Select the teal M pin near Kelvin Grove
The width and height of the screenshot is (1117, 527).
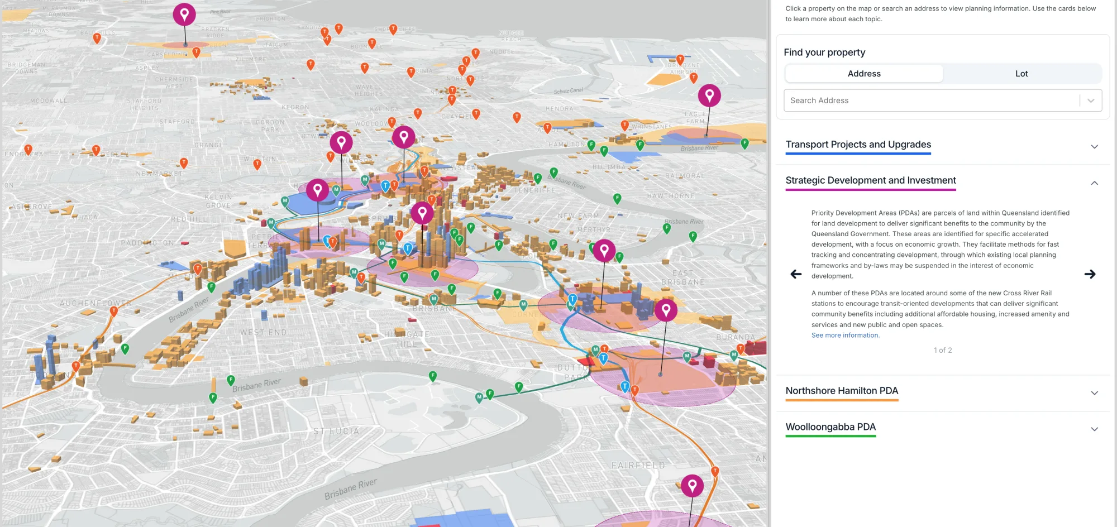point(285,201)
